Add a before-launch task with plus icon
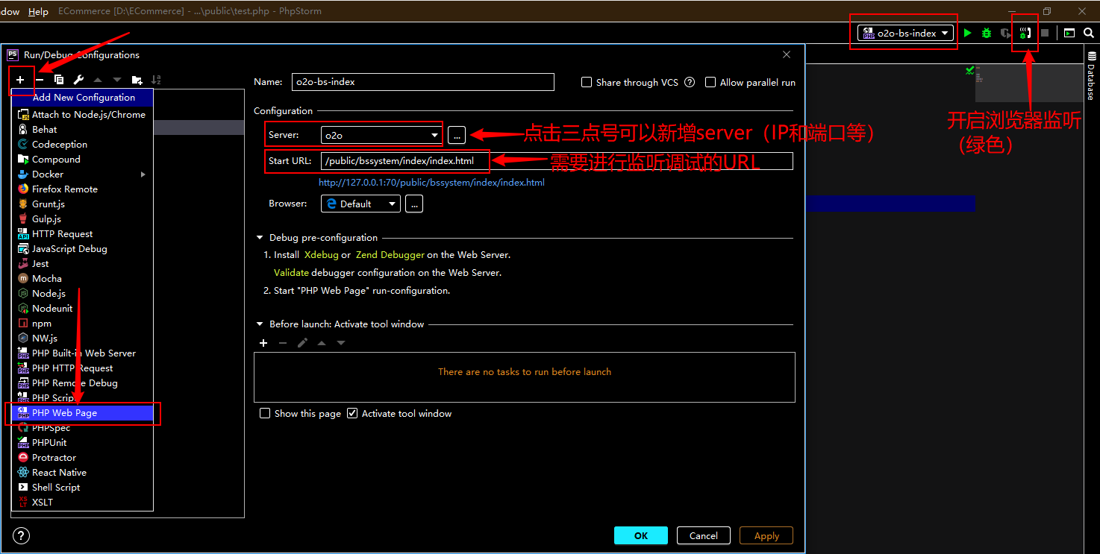1100x554 pixels. pyautogui.click(x=263, y=343)
